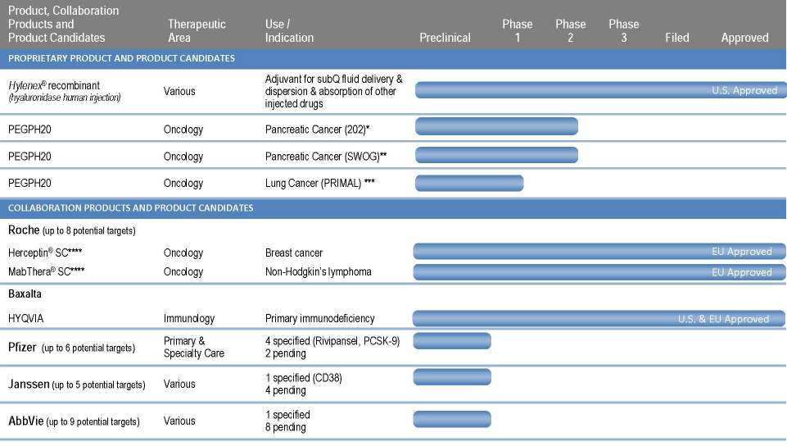Click the Proprietary Product and Product Candidates header
This screenshot has height=446, width=787.
tap(122, 58)
